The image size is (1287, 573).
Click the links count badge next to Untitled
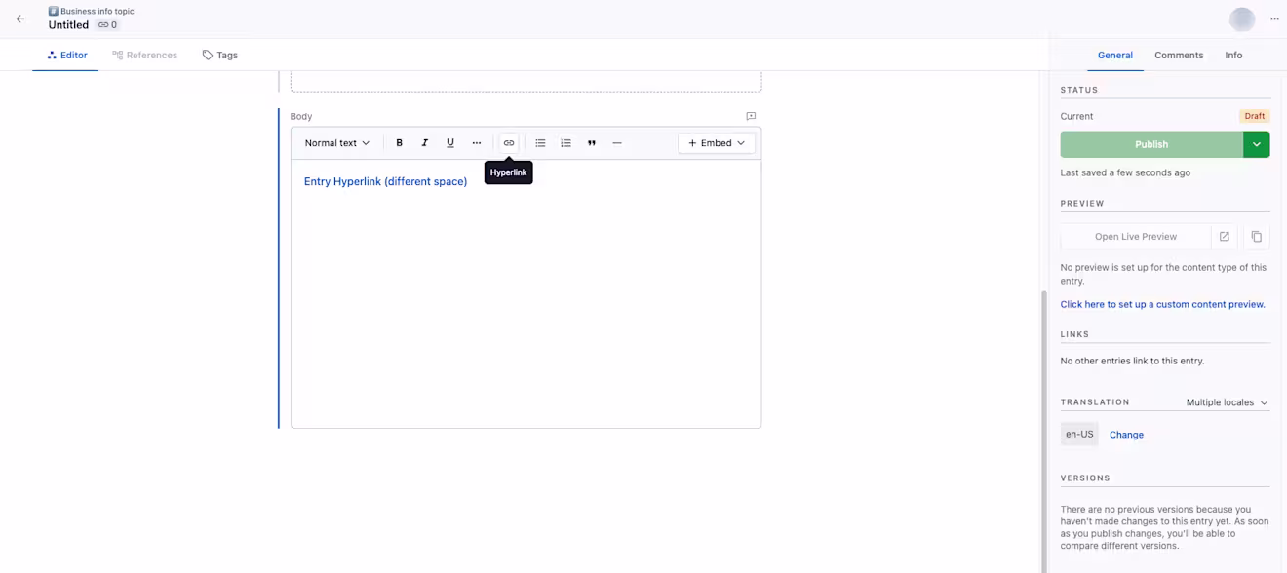tap(107, 25)
